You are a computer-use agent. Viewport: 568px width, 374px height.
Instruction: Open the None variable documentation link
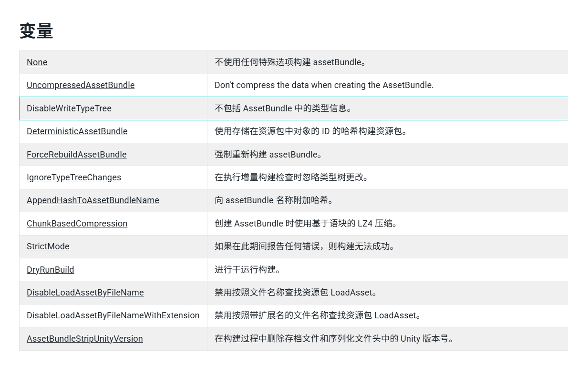(37, 62)
